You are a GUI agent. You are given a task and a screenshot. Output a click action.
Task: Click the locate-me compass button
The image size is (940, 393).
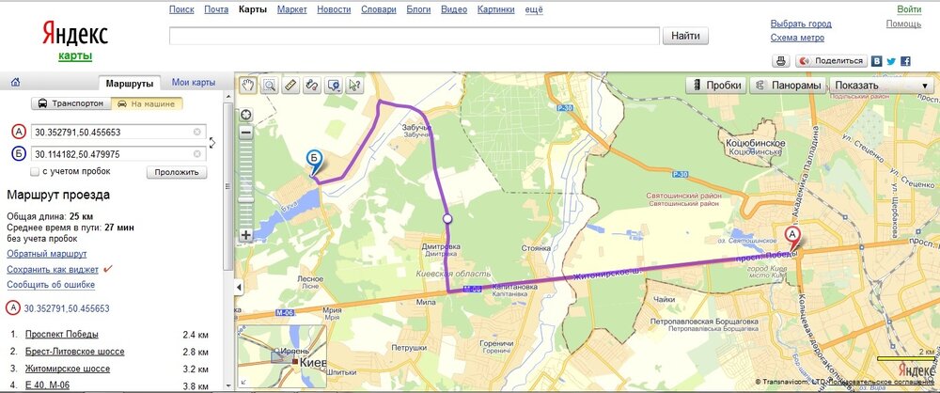click(x=245, y=115)
